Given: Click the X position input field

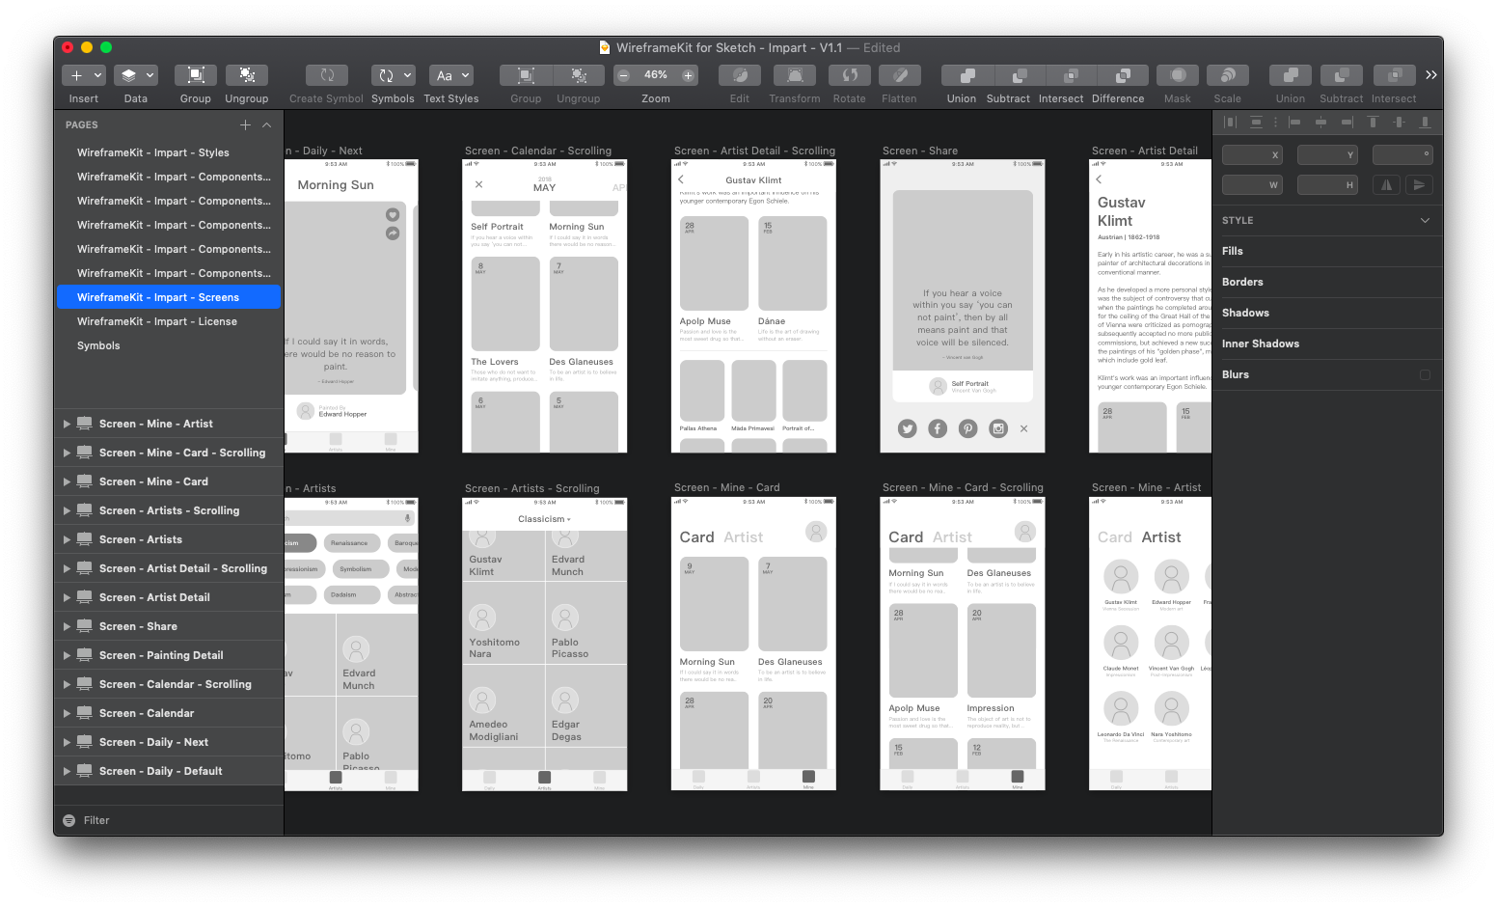Looking at the screenshot, I should [1252, 154].
